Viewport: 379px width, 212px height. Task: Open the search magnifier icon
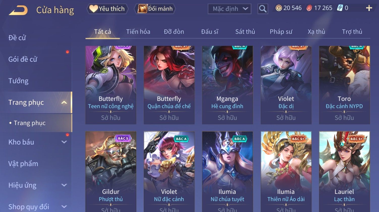(263, 9)
